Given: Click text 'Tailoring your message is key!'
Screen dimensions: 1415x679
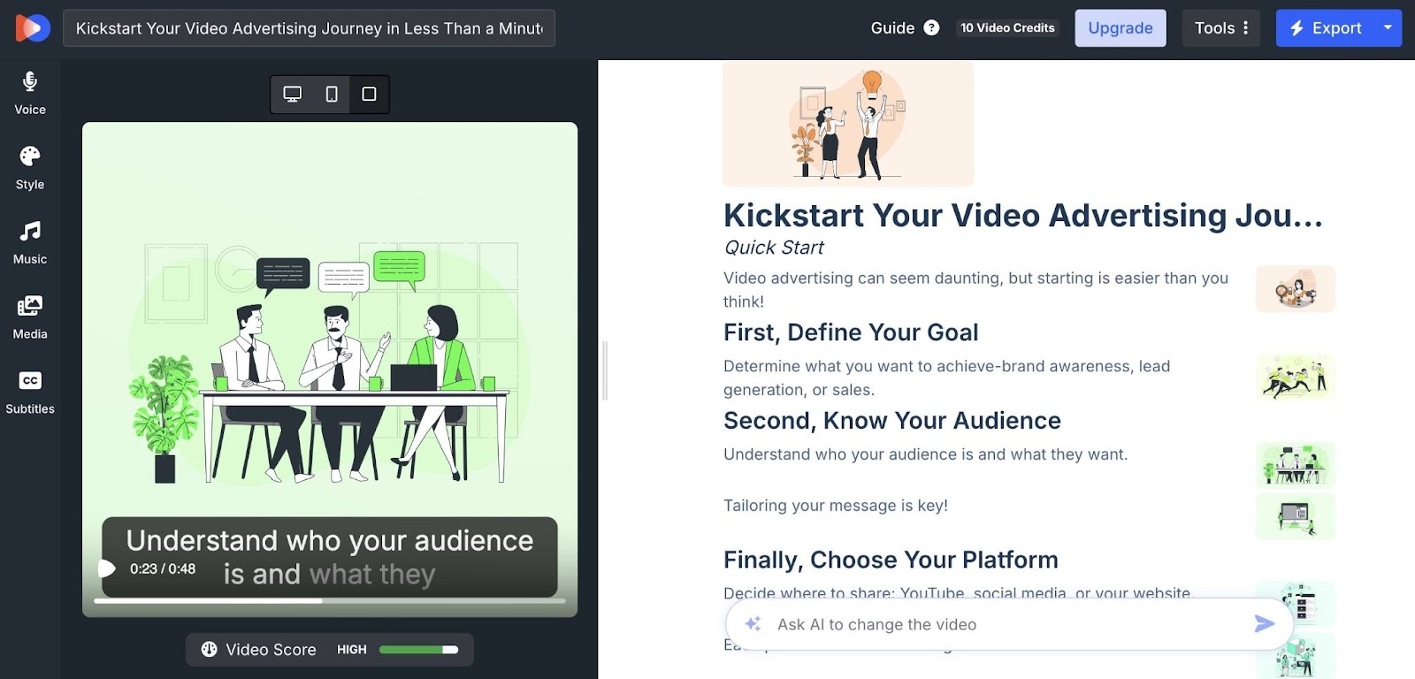Looking at the screenshot, I should pyautogui.click(x=836, y=506).
